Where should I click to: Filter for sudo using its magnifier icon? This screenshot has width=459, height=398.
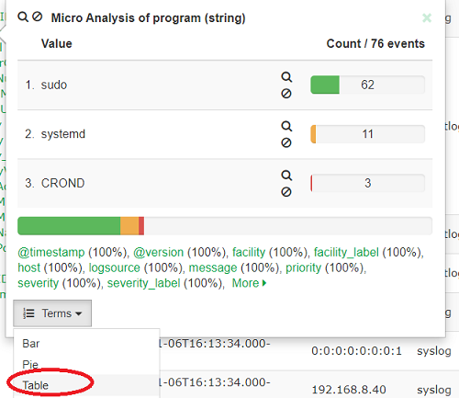286,76
